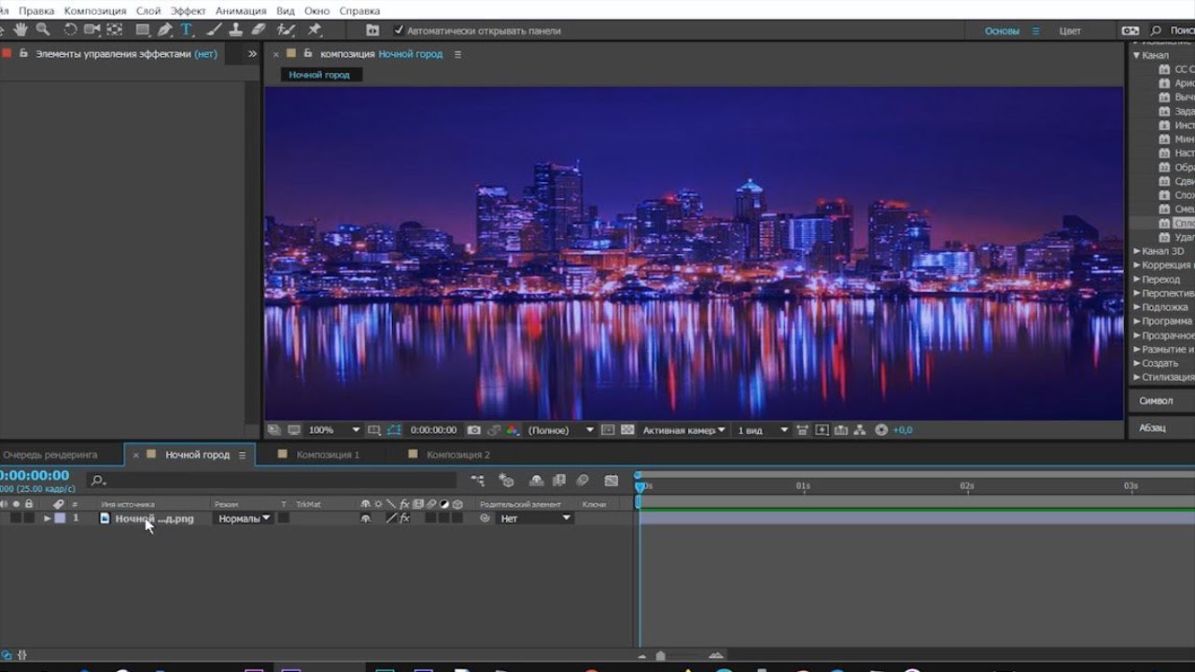This screenshot has height=672, width=1195.
Task: Switch to the 'Композиция 2' timeline tab
Action: point(458,455)
